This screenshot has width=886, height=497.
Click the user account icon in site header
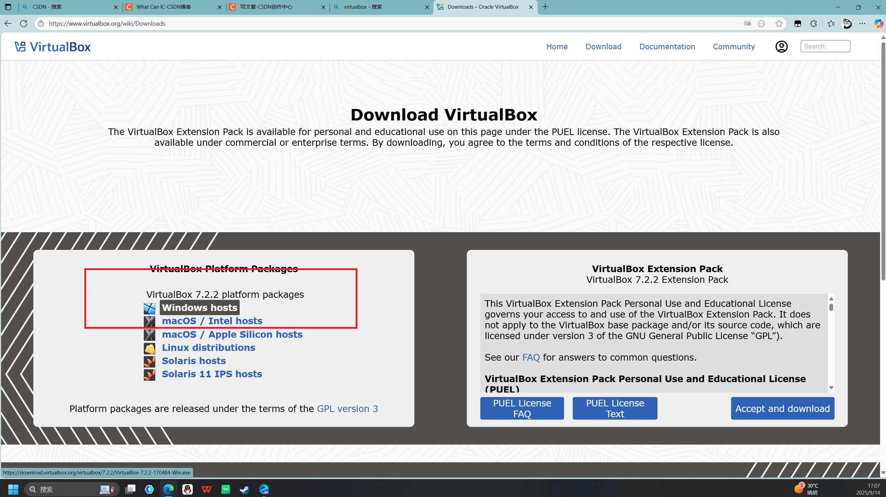pyautogui.click(x=781, y=47)
